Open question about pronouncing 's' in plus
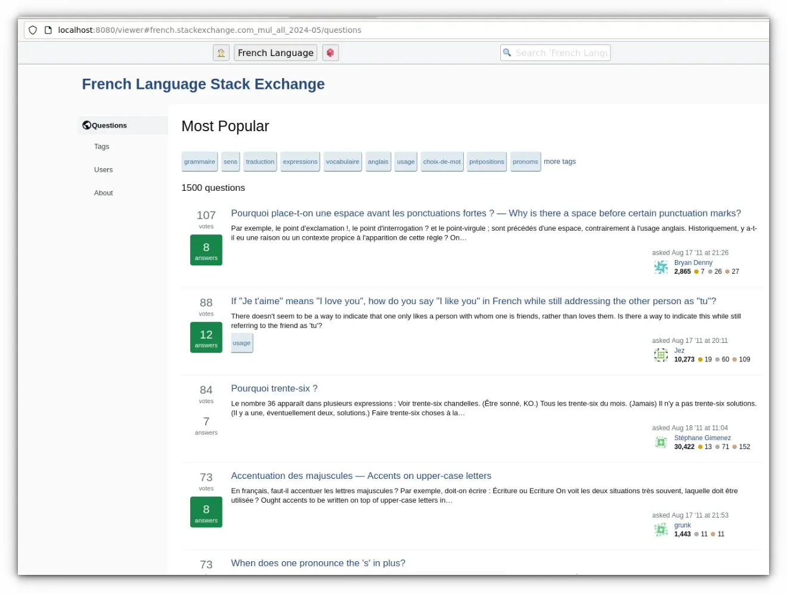Viewport: 787px width, 594px height. 318,563
